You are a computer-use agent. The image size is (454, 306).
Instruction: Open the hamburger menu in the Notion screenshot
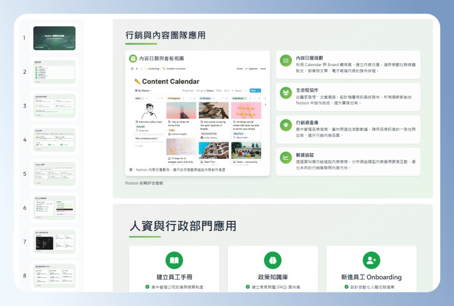pyautogui.click(x=131, y=68)
